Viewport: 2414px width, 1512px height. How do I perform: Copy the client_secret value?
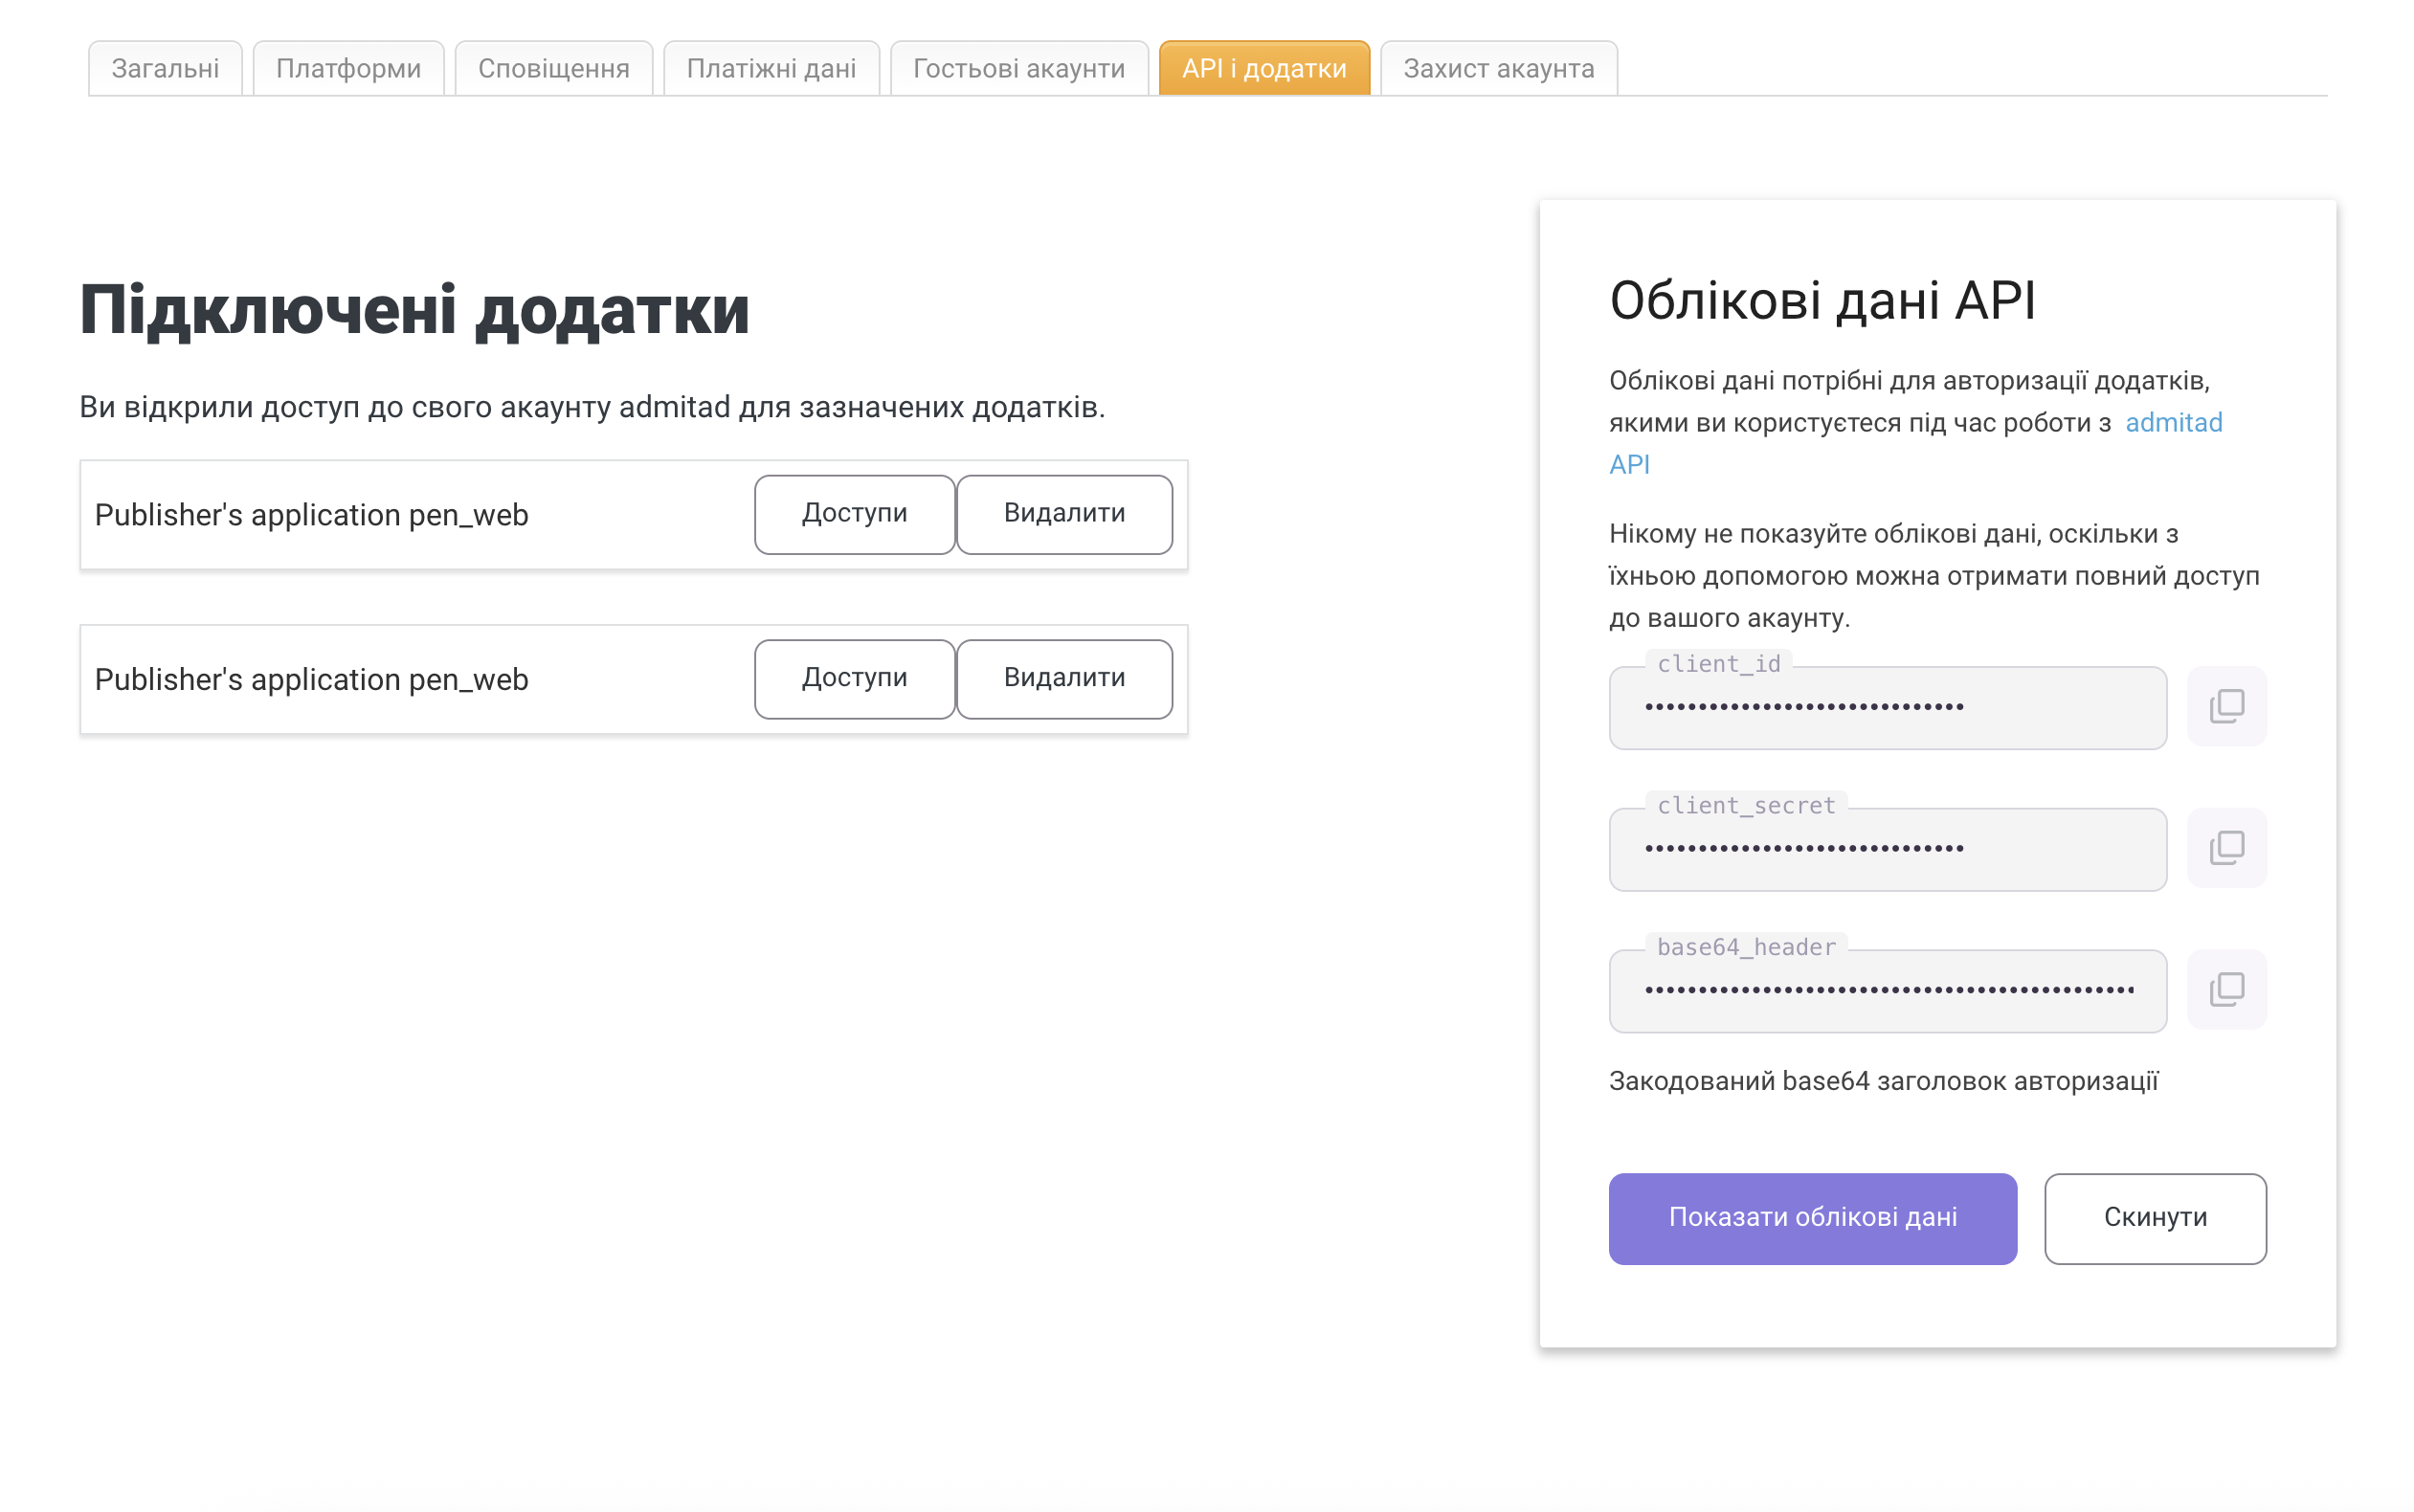click(2226, 848)
